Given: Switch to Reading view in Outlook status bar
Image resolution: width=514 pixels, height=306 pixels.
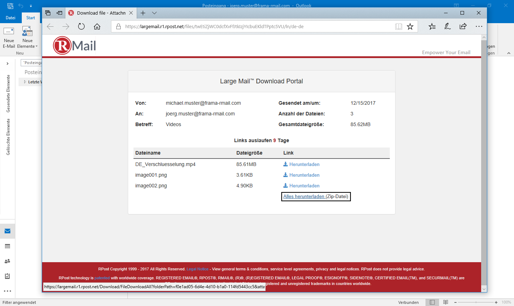Looking at the screenshot, I should pos(445,302).
